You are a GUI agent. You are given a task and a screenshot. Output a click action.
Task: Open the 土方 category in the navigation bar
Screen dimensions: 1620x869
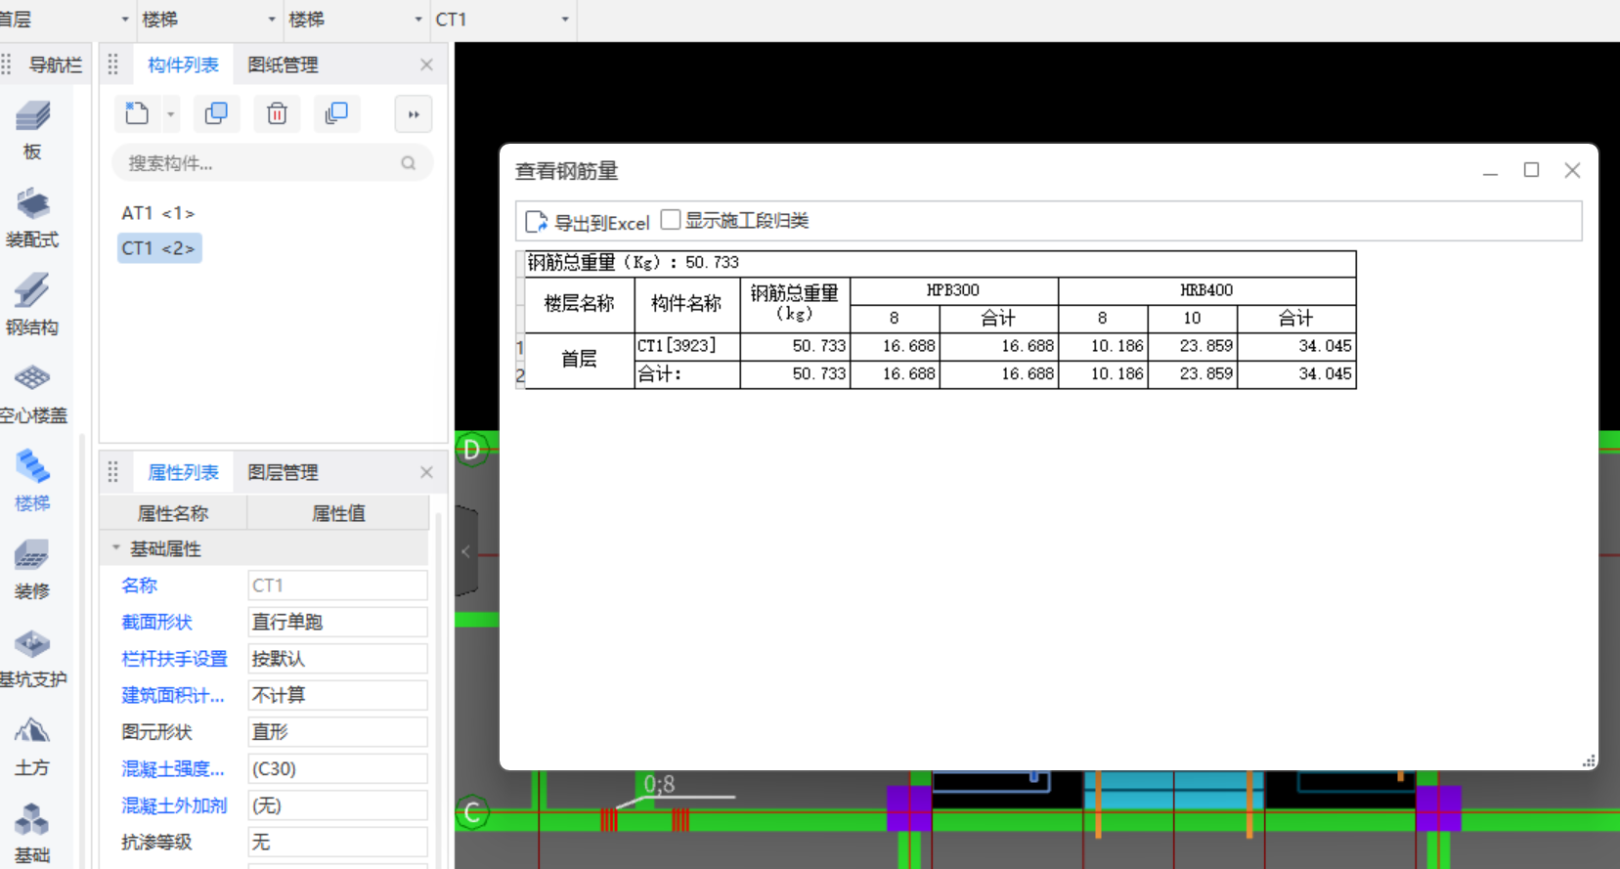(32, 746)
